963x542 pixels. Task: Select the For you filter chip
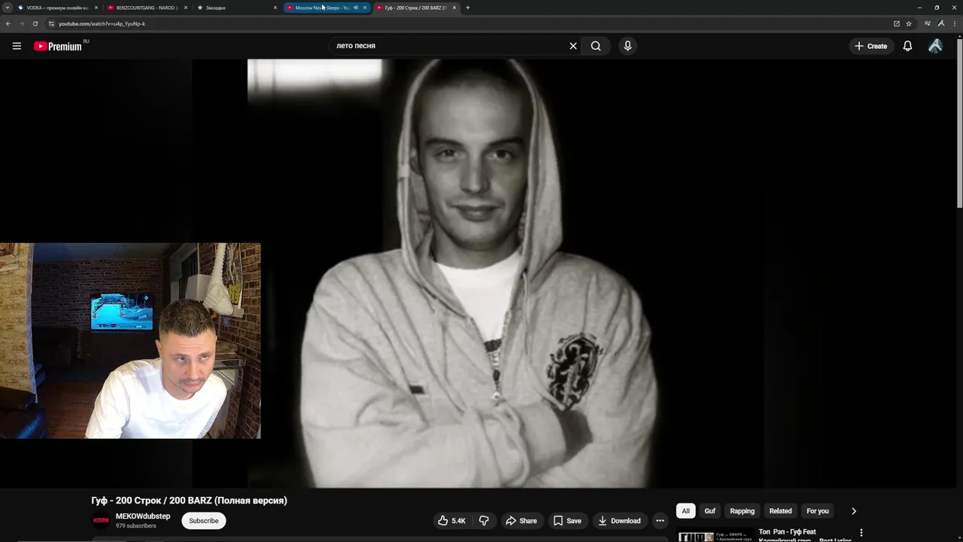[x=818, y=511]
